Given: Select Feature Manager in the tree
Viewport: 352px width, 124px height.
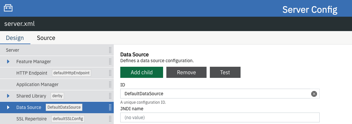Looking at the screenshot, I should [x=57, y=62].
